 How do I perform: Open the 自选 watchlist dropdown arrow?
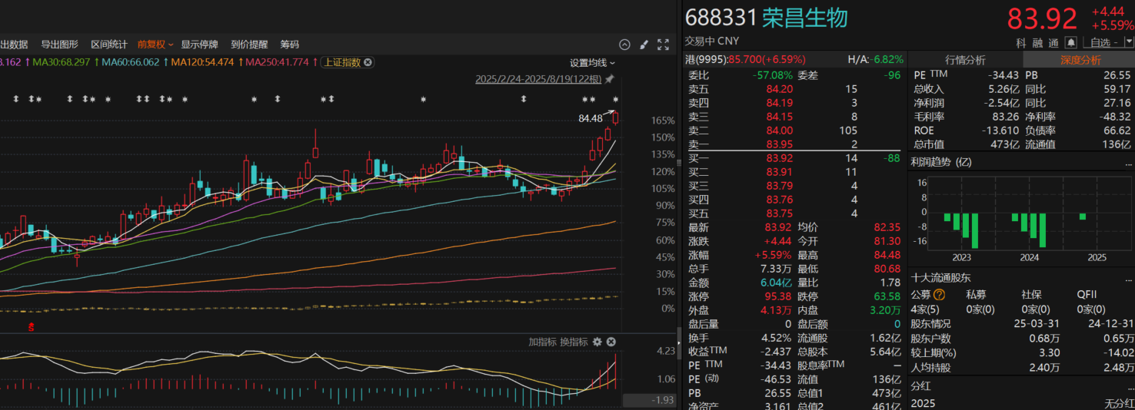click(1128, 42)
